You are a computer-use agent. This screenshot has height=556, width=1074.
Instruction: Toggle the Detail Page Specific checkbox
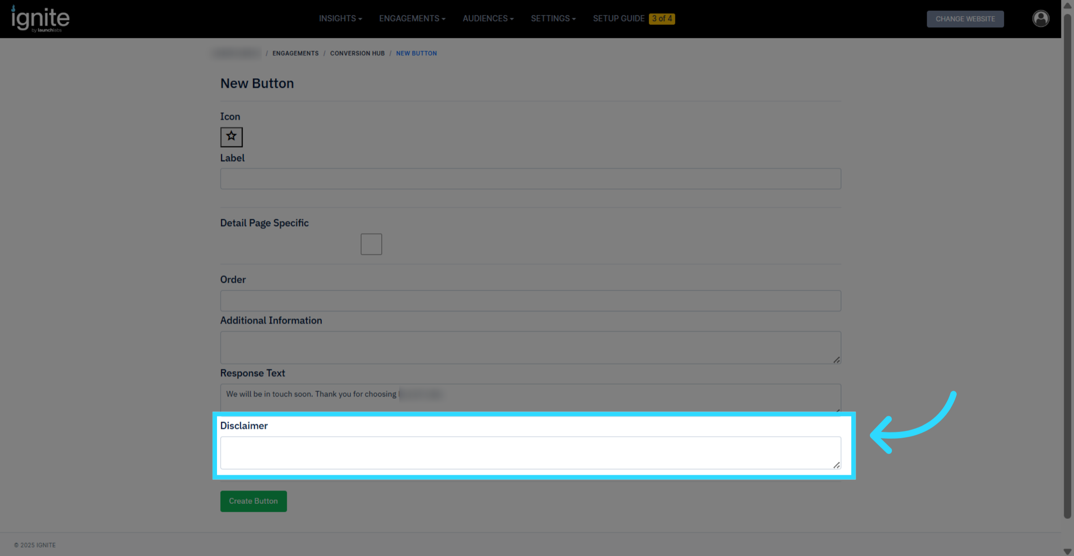point(371,244)
